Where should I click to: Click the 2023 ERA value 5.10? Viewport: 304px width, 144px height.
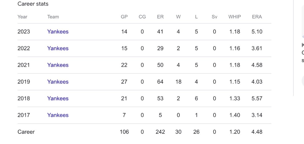click(x=257, y=32)
